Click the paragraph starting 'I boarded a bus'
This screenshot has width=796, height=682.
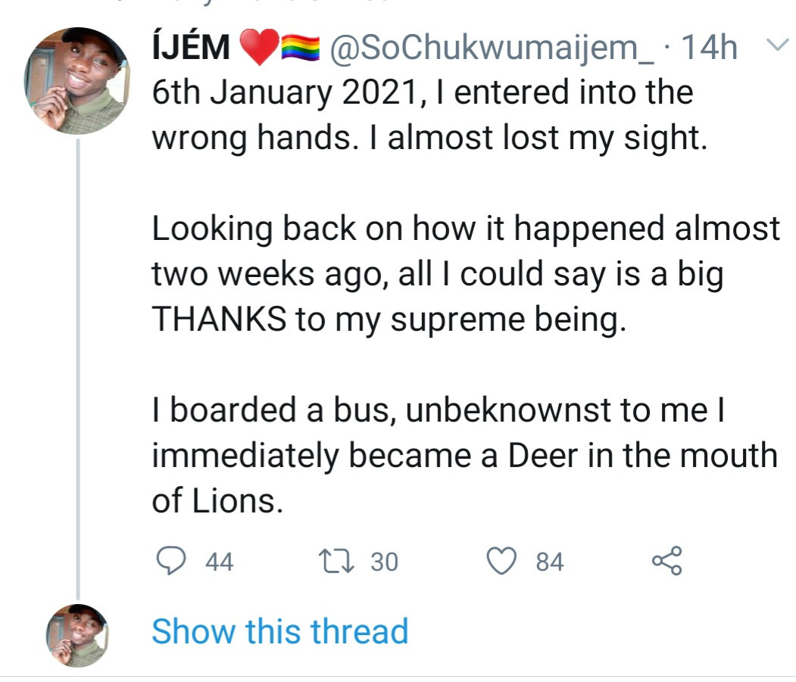(465, 455)
